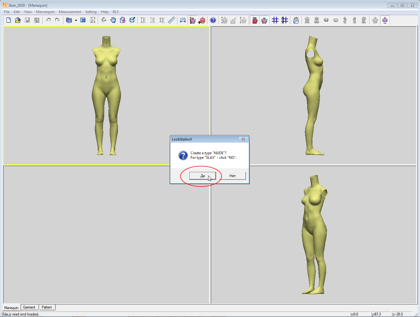Switch to the Pattern tab
Image resolution: width=420 pixels, height=317 pixels.
pyautogui.click(x=47, y=307)
